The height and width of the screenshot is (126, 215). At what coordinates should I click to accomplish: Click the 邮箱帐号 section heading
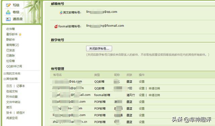pos(57,4)
